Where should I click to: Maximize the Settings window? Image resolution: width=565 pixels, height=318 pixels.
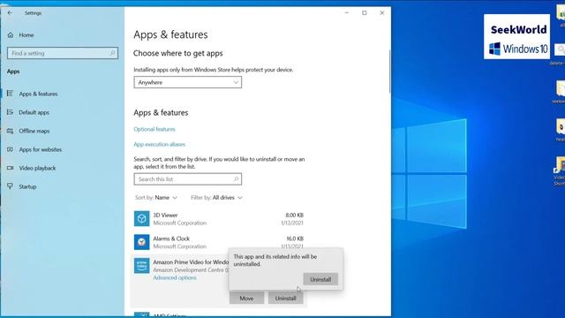tap(365, 12)
